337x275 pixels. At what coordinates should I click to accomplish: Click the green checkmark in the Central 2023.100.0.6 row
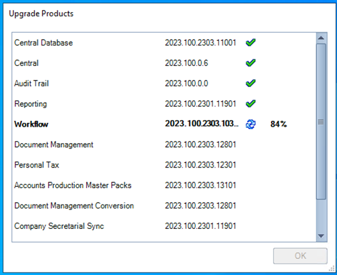click(251, 63)
